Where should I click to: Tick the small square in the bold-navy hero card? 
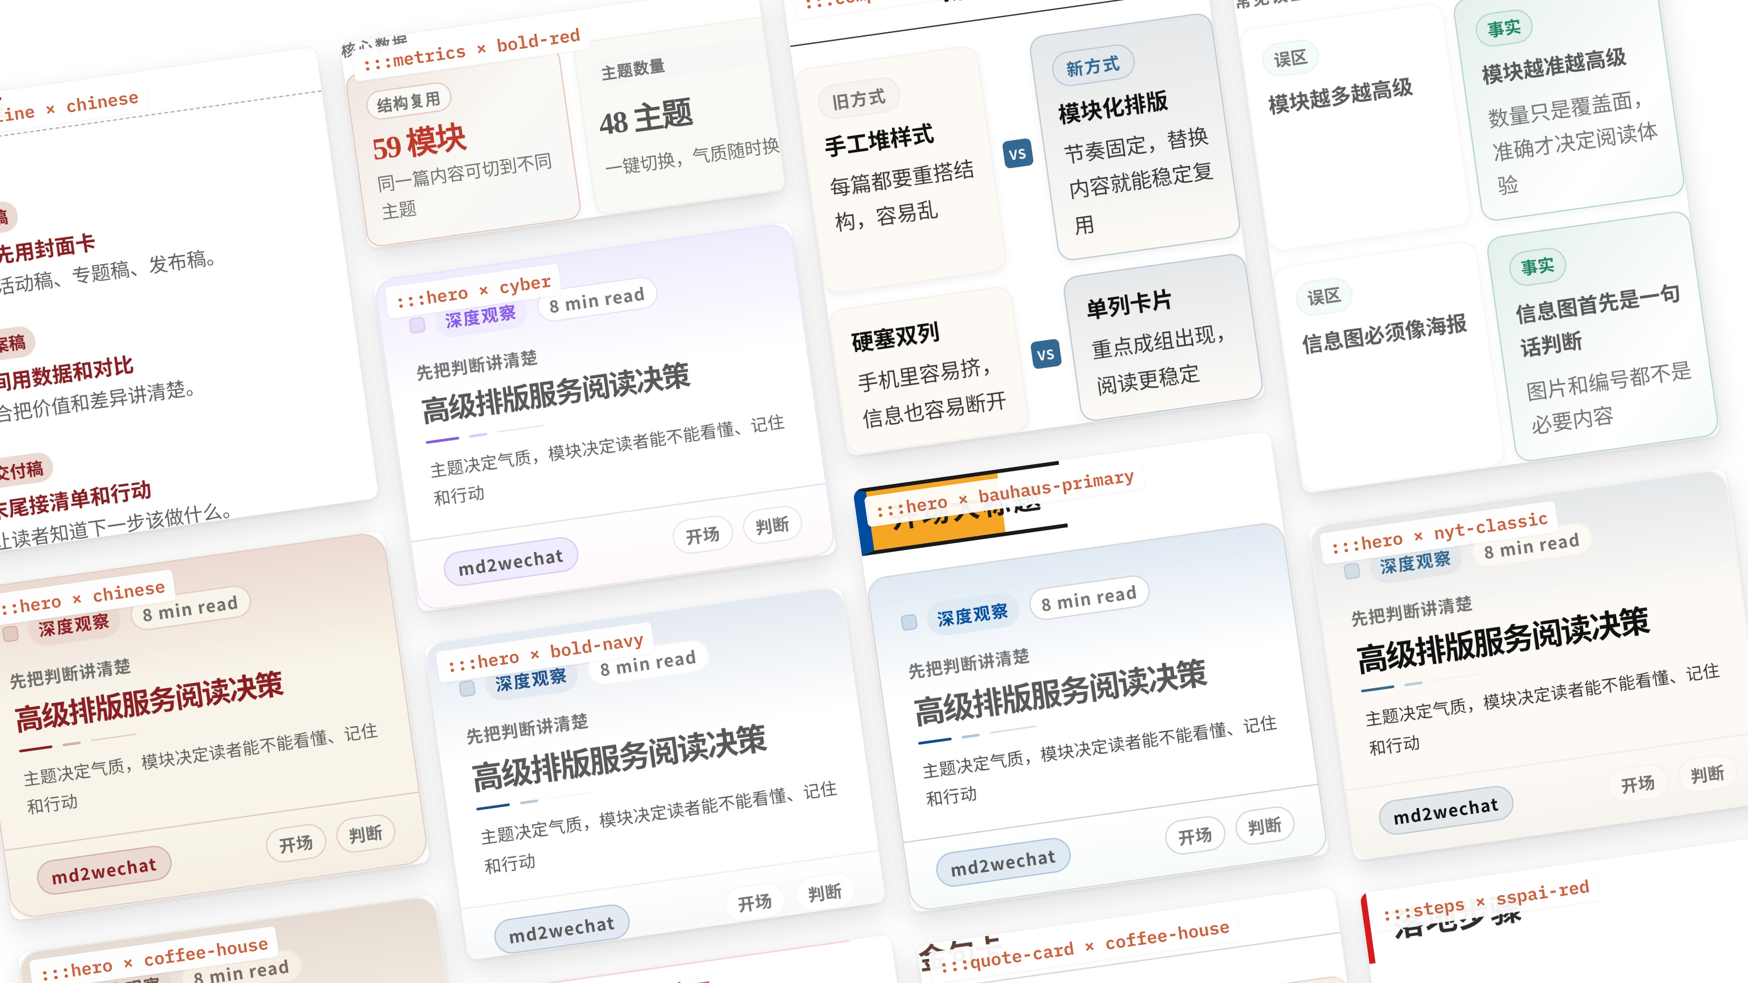click(467, 689)
